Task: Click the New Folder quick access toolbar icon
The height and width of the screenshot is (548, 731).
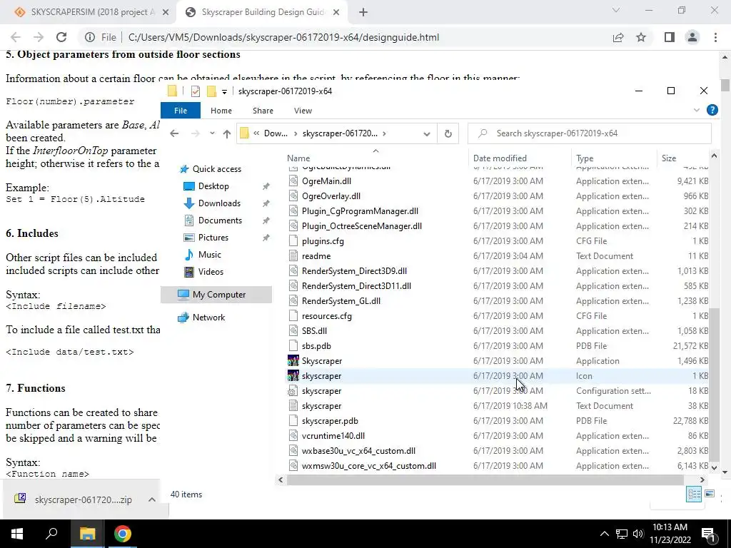Action: click(211, 91)
